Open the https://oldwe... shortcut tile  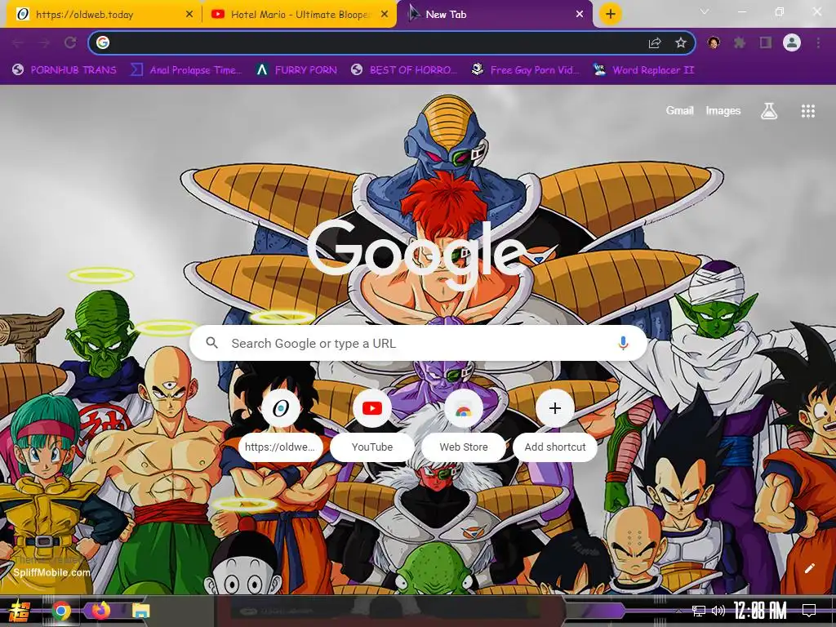tap(281, 425)
